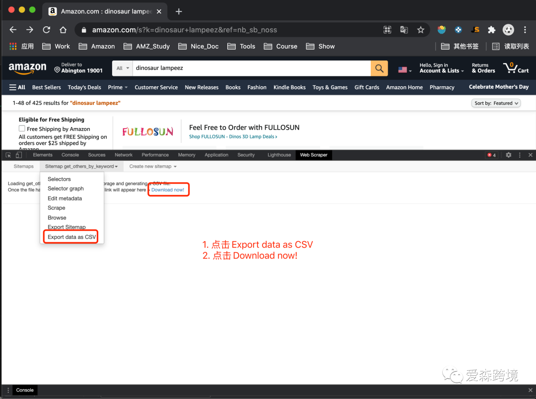Open Sort by Featured dropdown
The height and width of the screenshot is (399, 536).
[496, 103]
